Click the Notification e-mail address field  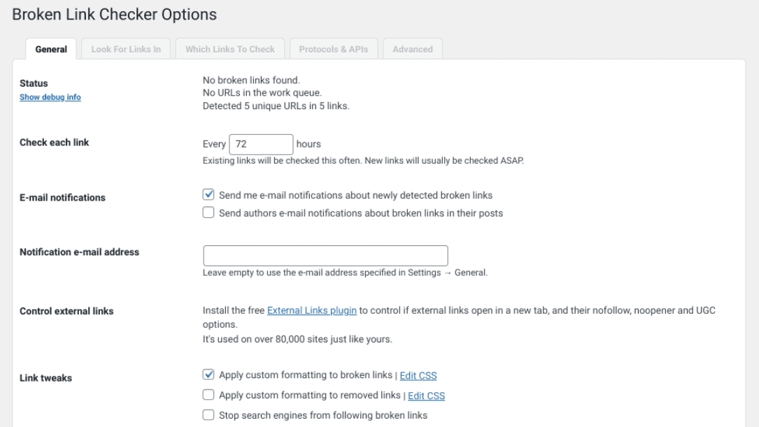pos(325,255)
